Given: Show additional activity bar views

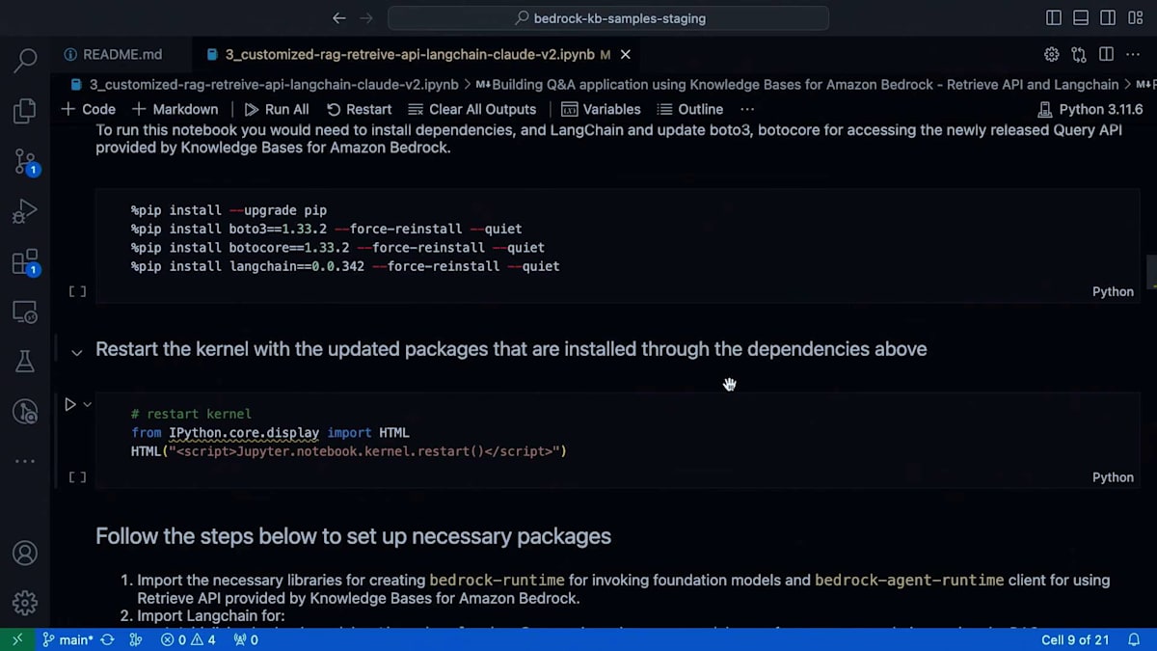Looking at the screenshot, I should click(x=25, y=461).
